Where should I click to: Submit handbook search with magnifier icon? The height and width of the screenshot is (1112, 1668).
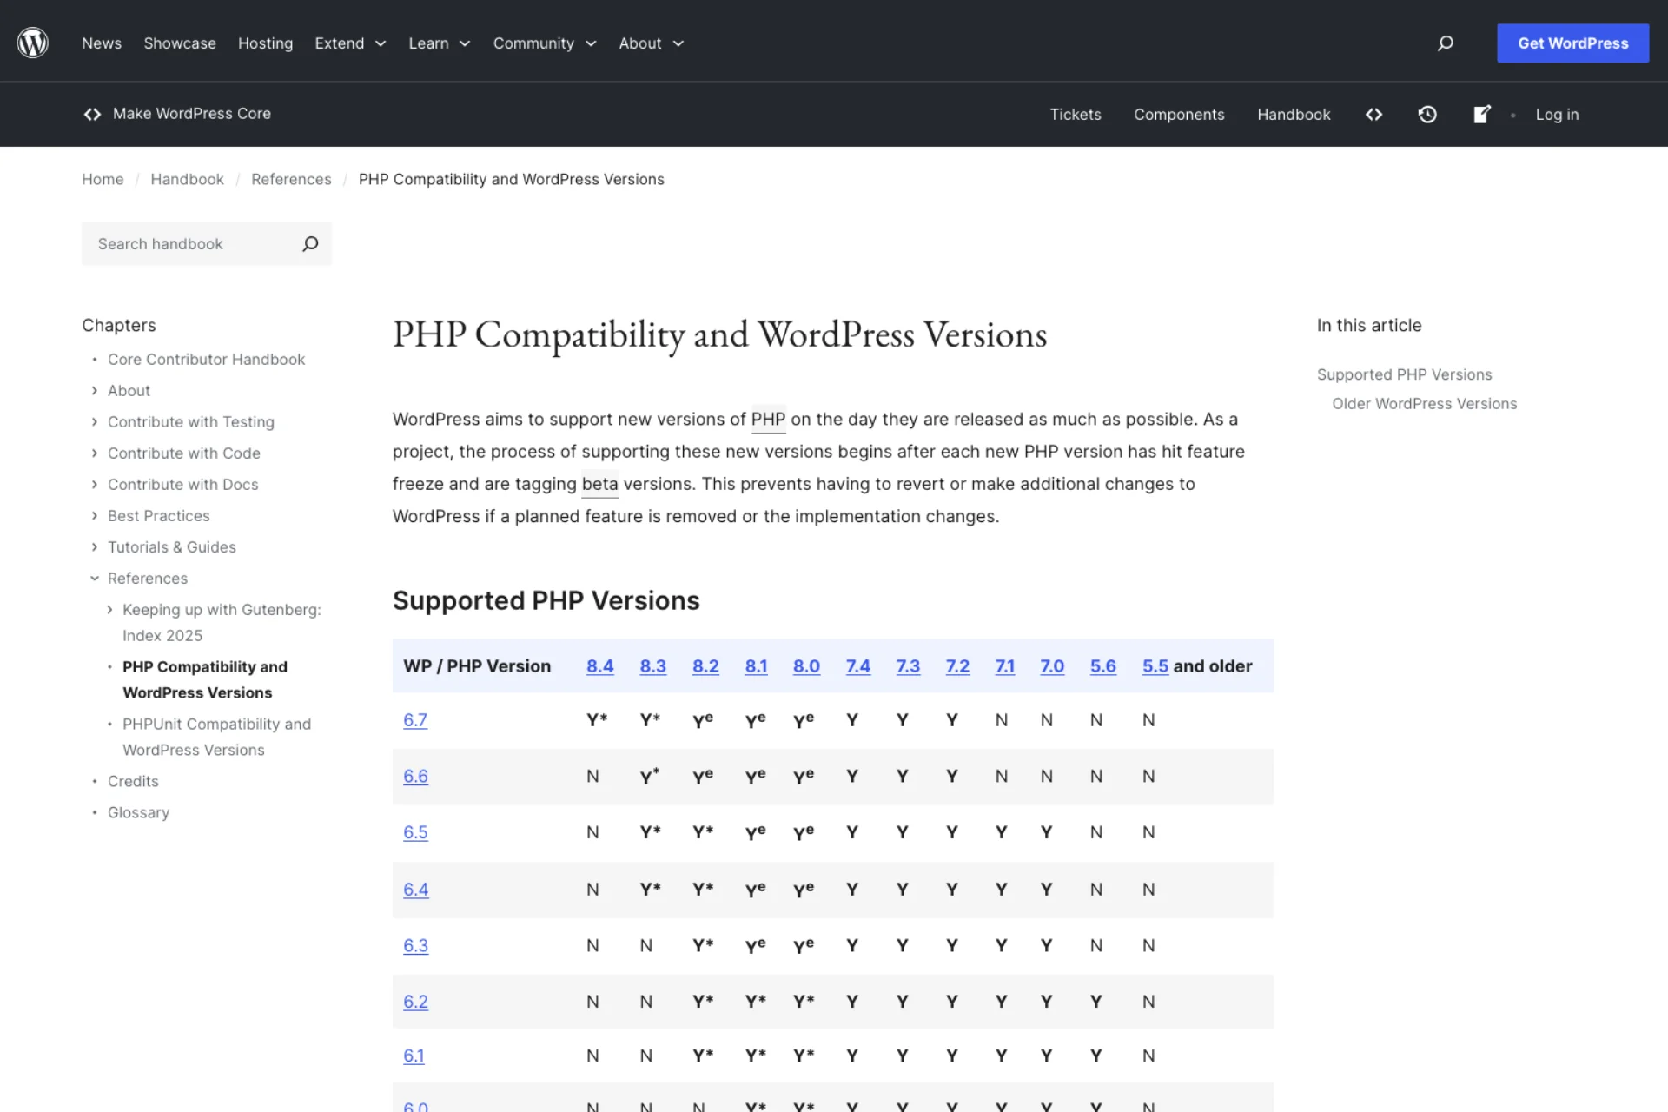pos(310,244)
